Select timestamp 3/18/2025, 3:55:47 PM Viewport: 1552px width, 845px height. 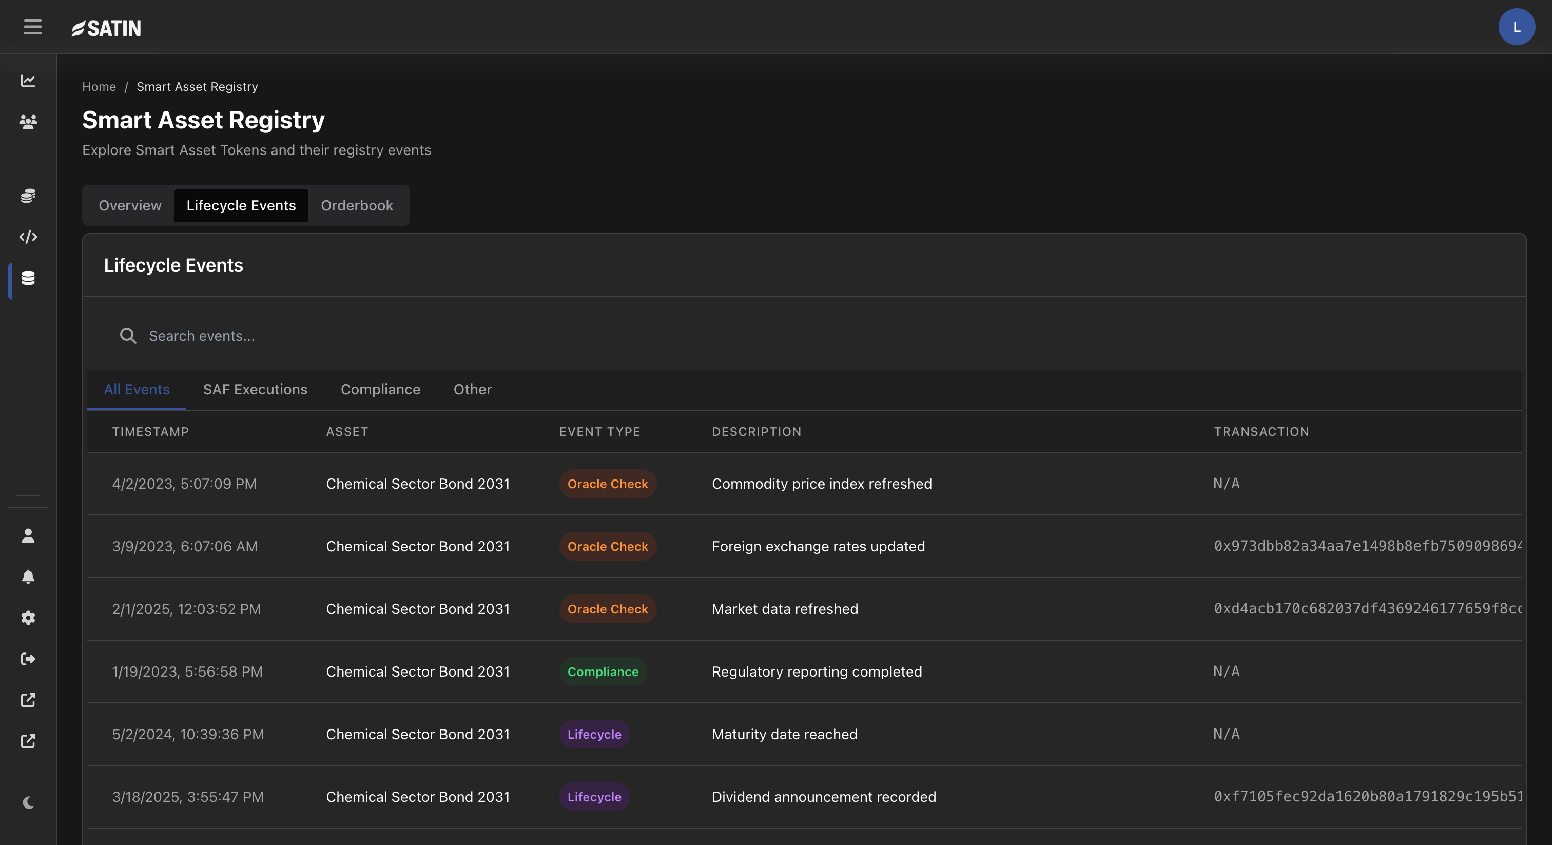click(188, 797)
